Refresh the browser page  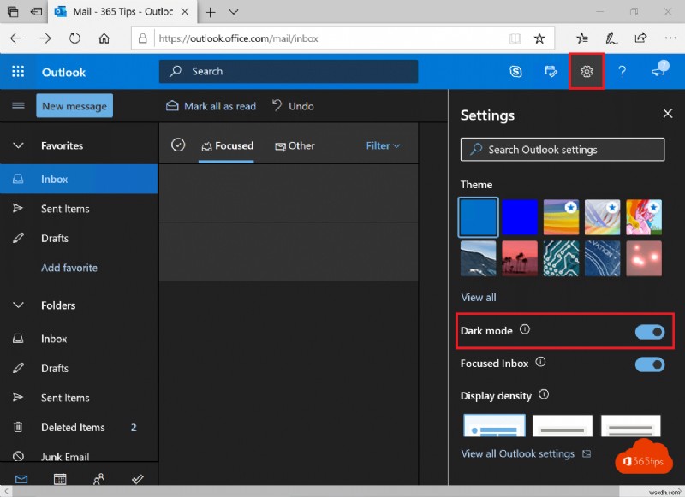click(74, 38)
